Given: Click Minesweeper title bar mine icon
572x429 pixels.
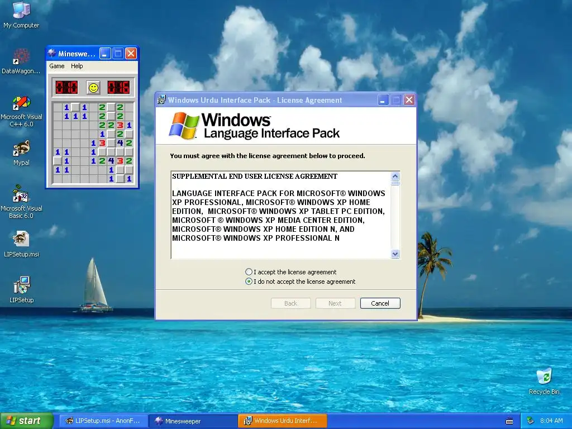Looking at the screenshot, I should tap(52, 53).
